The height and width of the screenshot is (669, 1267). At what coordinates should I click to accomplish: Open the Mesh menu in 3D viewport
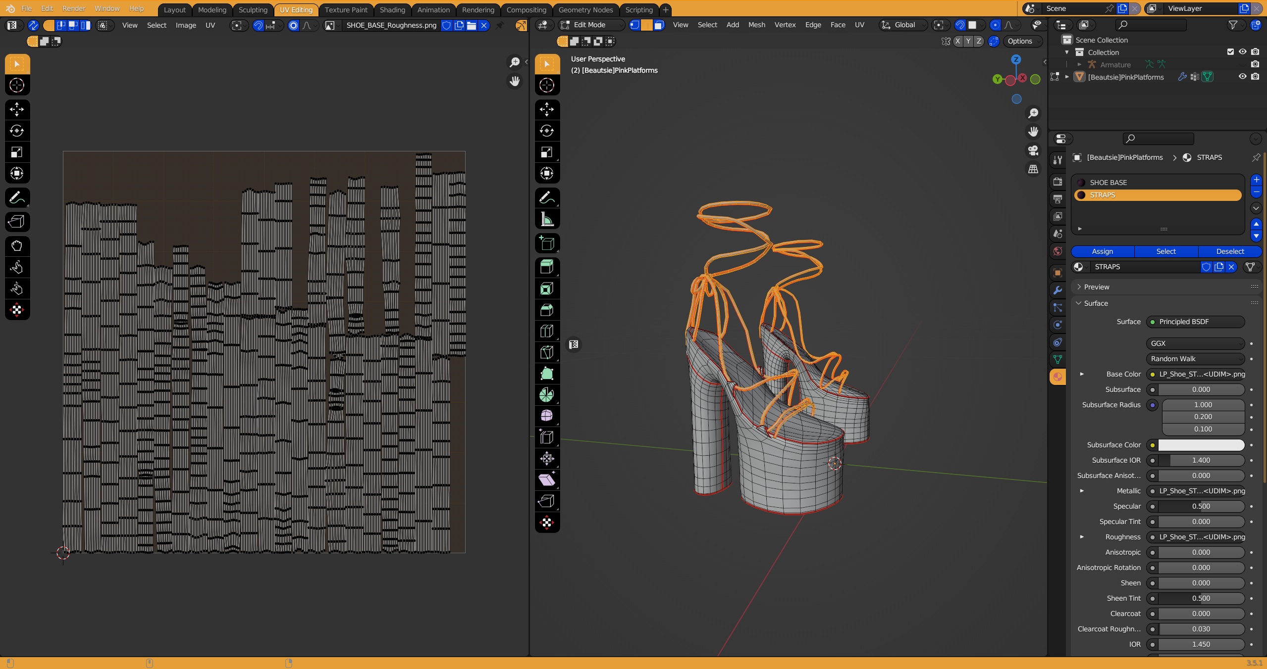click(756, 25)
